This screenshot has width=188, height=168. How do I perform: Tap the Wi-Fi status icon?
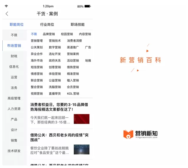[6, 6]
